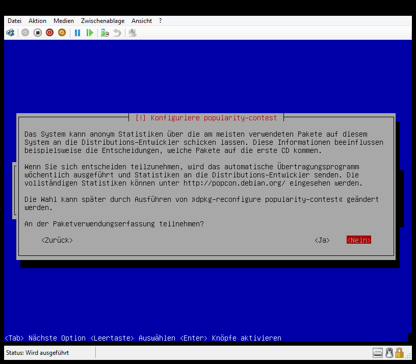Select <Ja> to join the package survey
This screenshot has height=364, width=416.
coord(322,240)
